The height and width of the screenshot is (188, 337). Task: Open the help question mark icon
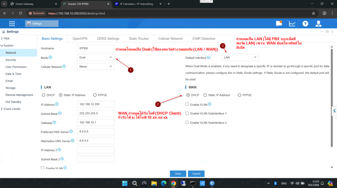click(305, 24)
